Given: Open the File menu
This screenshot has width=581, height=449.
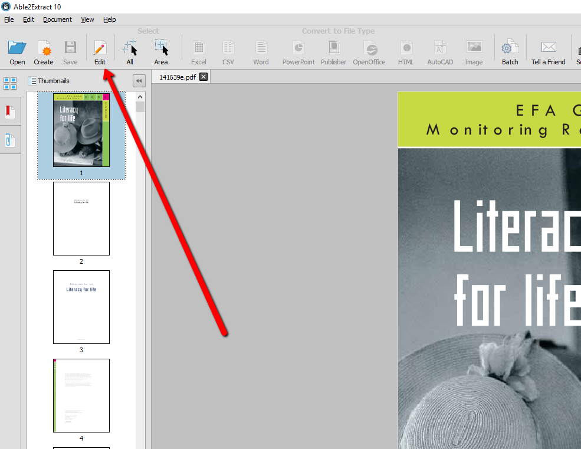Looking at the screenshot, I should coord(9,19).
